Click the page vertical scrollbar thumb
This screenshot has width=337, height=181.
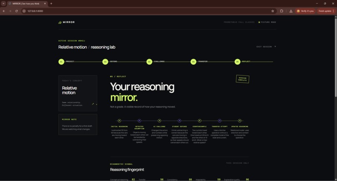coord(336,58)
